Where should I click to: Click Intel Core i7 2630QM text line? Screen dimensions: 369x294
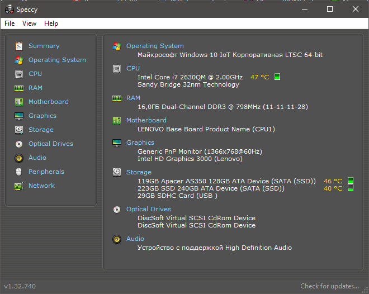pyautogui.click(x=190, y=77)
